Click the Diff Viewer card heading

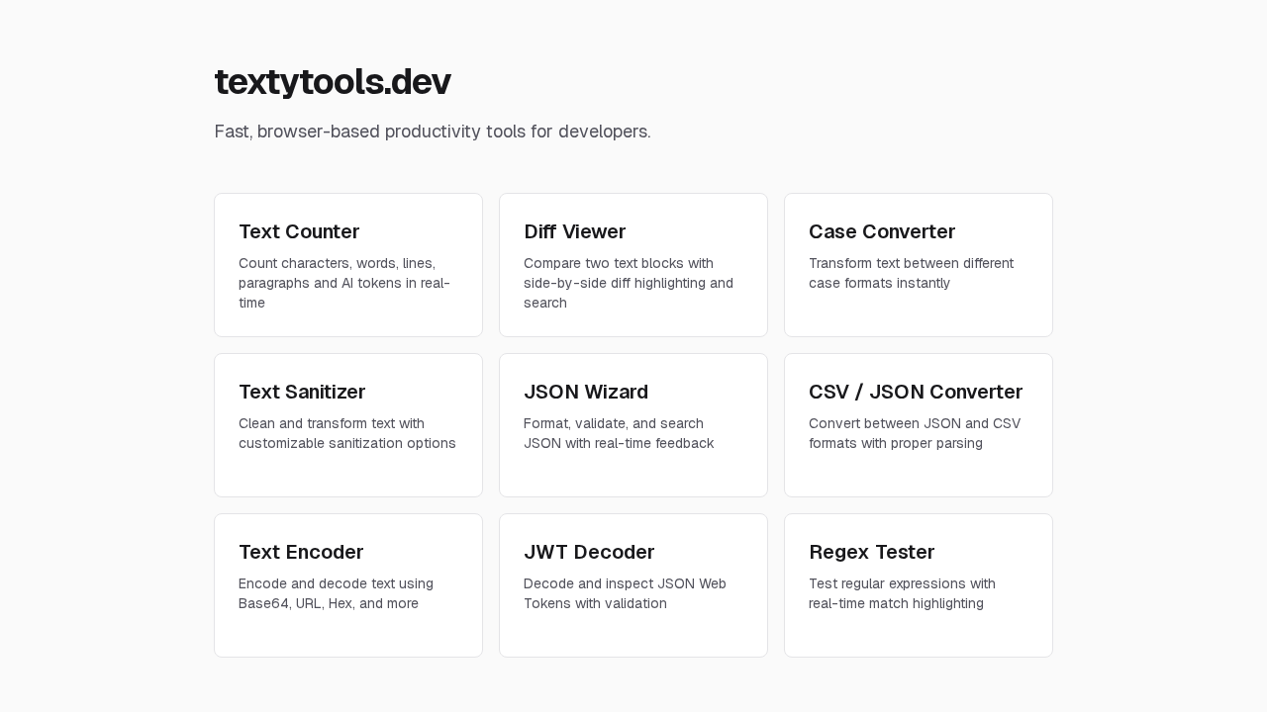(x=574, y=231)
